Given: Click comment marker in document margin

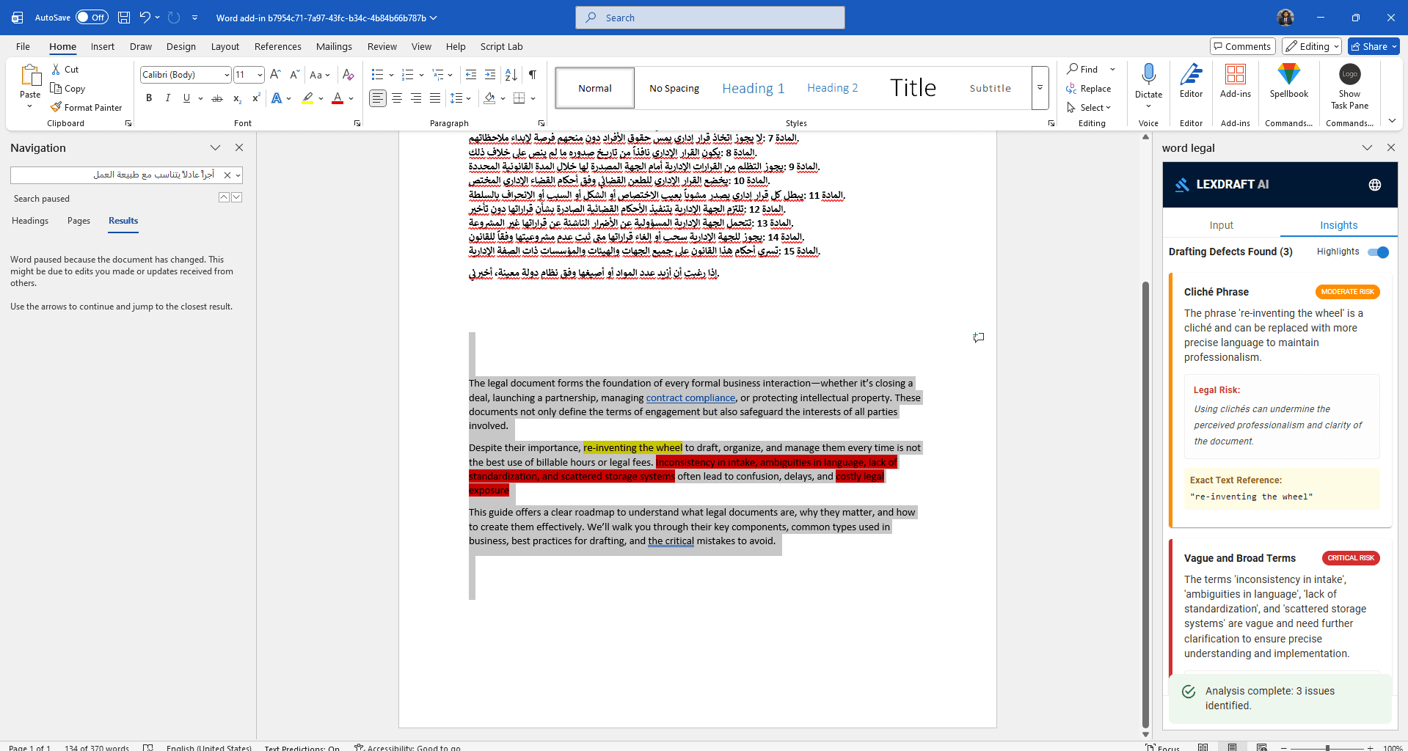Looking at the screenshot, I should (978, 337).
